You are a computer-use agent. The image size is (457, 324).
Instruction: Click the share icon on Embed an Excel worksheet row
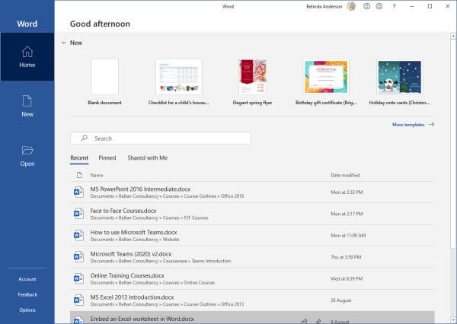click(x=304, y=322)
